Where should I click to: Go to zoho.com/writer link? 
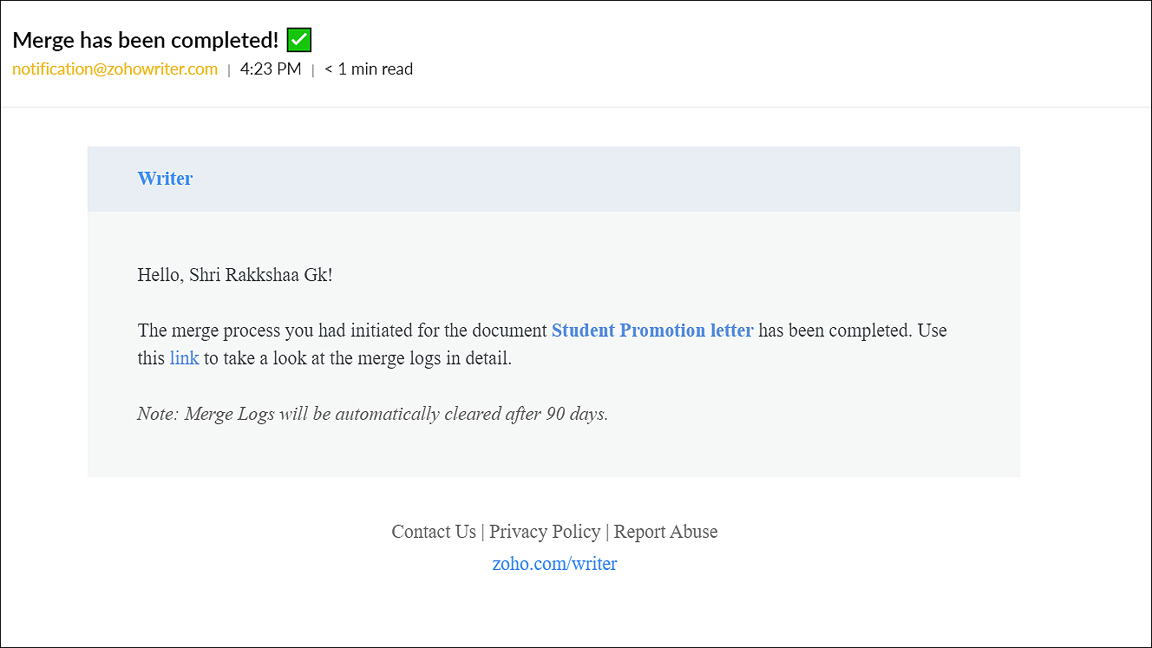554,564
